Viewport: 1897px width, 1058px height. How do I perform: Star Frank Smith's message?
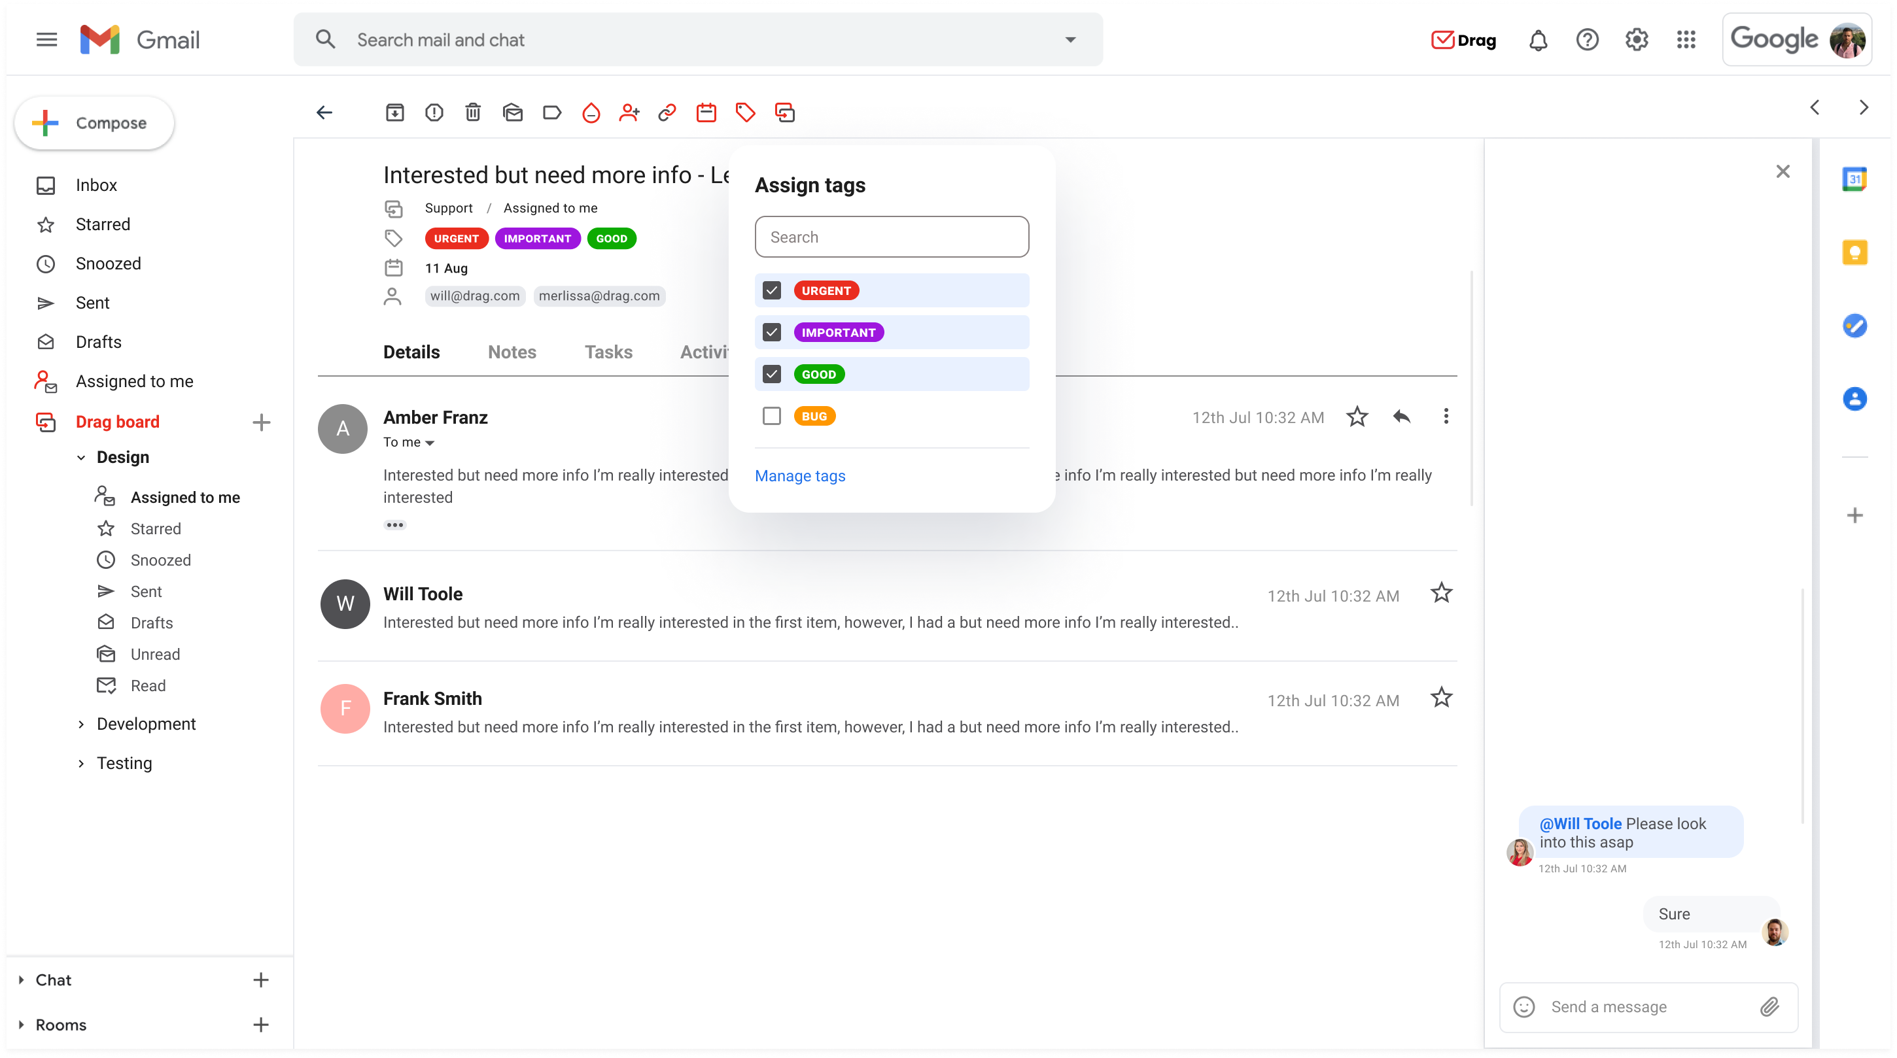(x=1441, y=697)
